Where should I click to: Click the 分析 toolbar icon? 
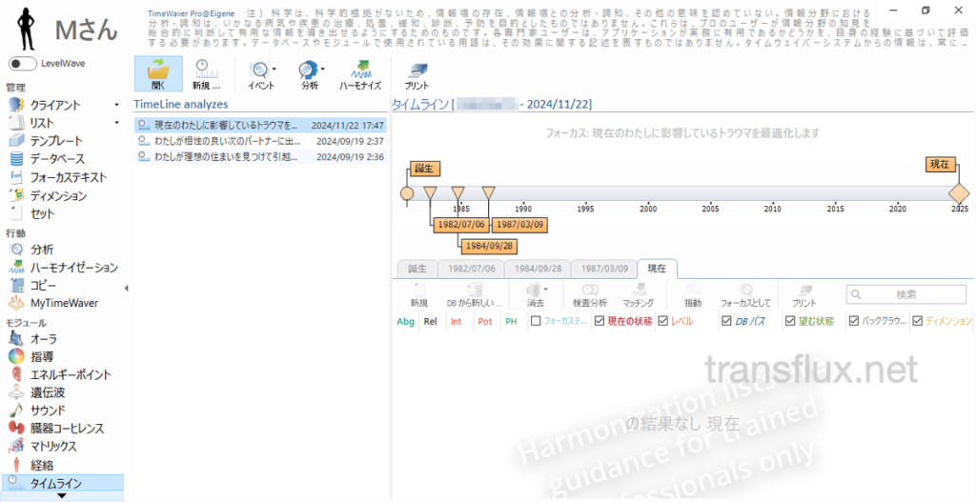[x=309, y=74]
